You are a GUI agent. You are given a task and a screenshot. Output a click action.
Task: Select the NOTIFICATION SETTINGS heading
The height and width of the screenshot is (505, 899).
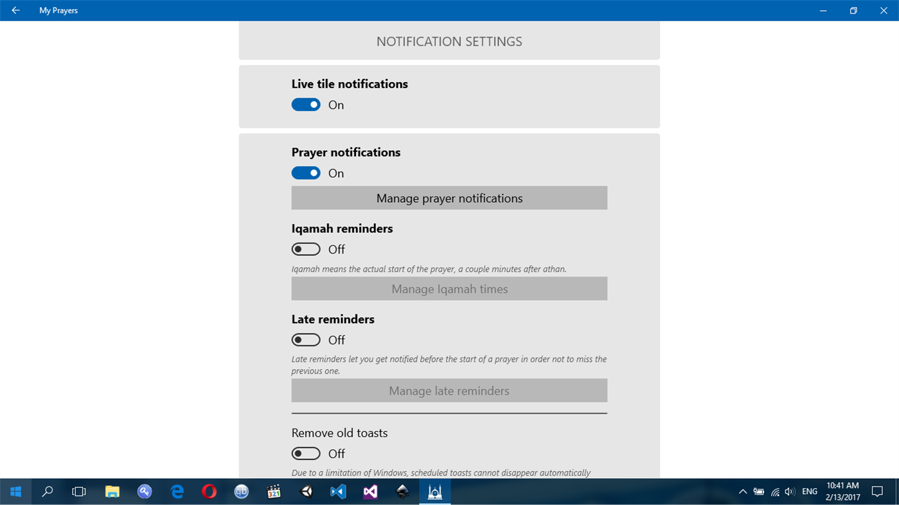(449, 41)
